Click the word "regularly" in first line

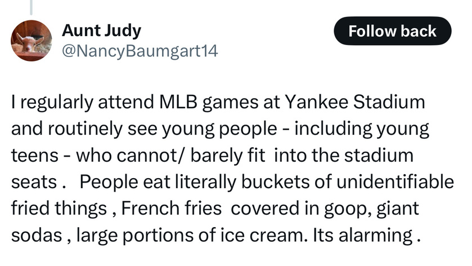57,103
